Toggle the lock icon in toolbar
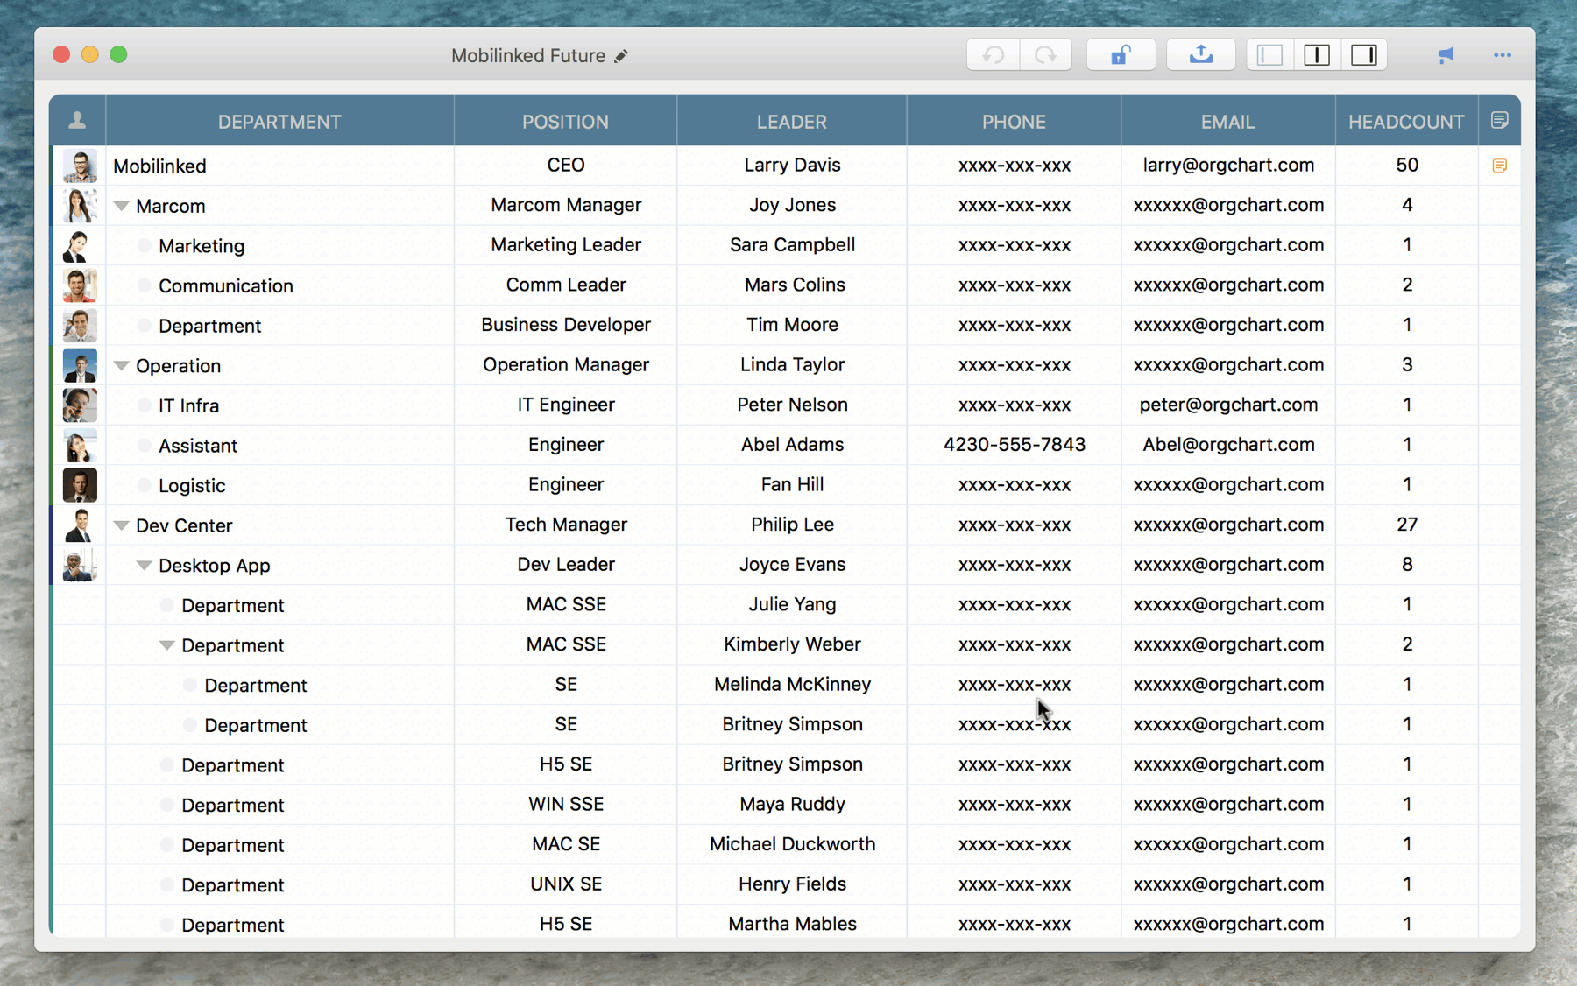 (x=1120, y=55)
